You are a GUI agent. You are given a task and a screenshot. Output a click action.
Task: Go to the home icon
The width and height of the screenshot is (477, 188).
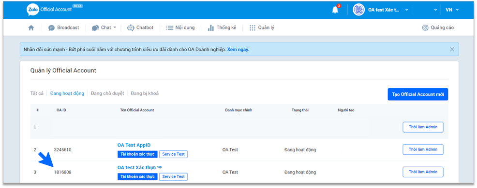(31, 27)
